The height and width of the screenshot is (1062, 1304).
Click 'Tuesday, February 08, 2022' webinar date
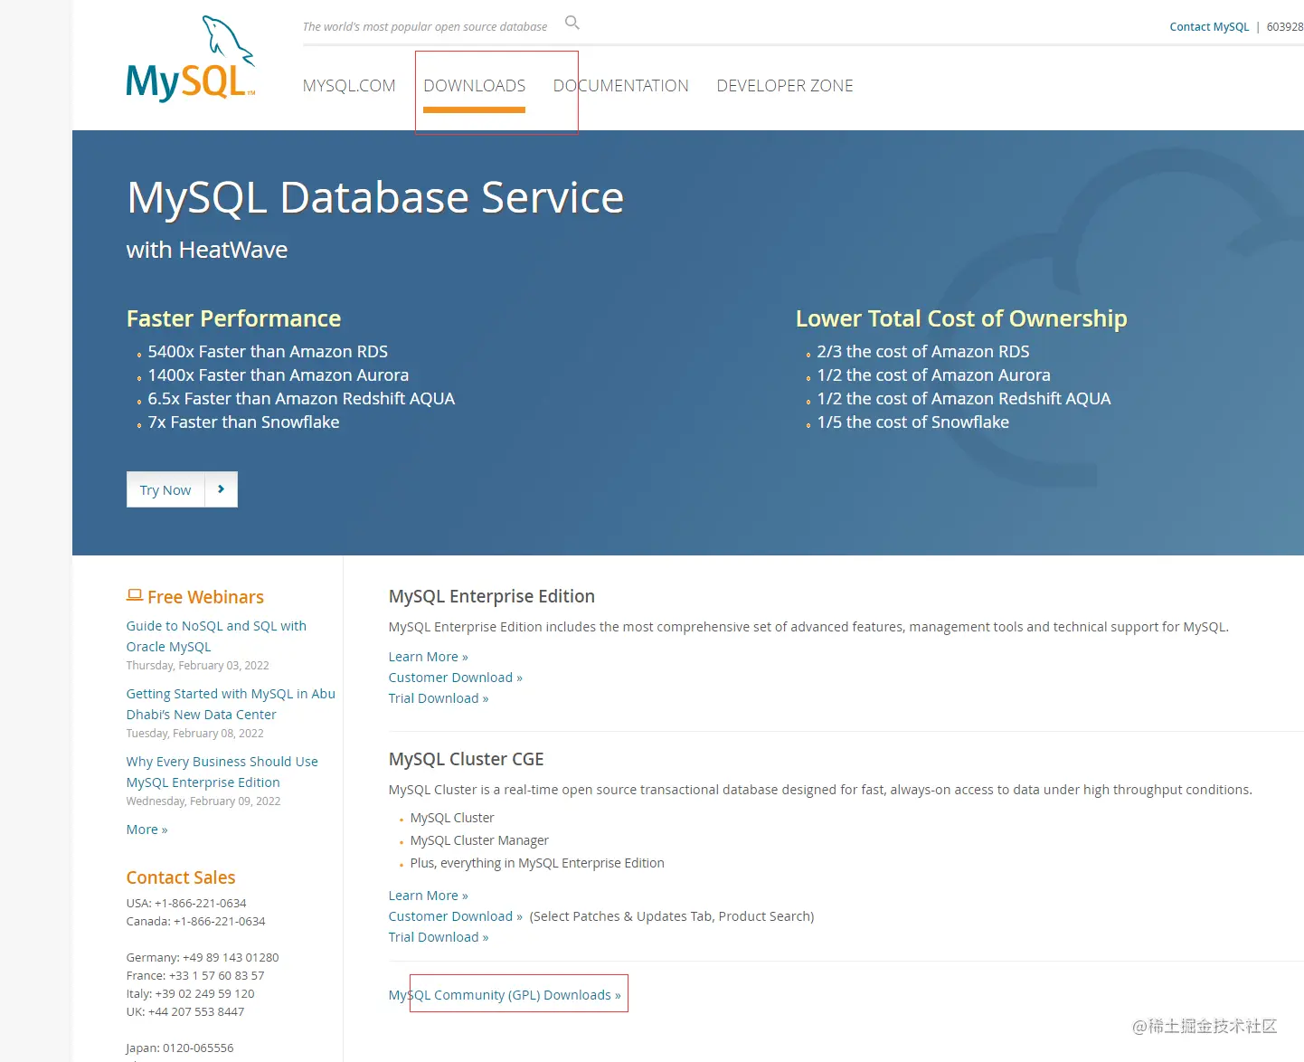(x=195, y=734)
